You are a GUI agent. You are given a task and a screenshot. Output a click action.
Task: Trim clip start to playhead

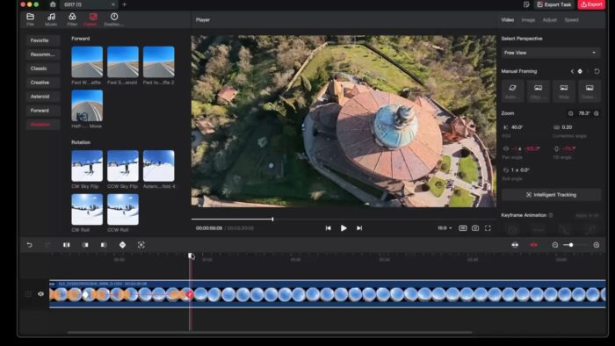85,245
